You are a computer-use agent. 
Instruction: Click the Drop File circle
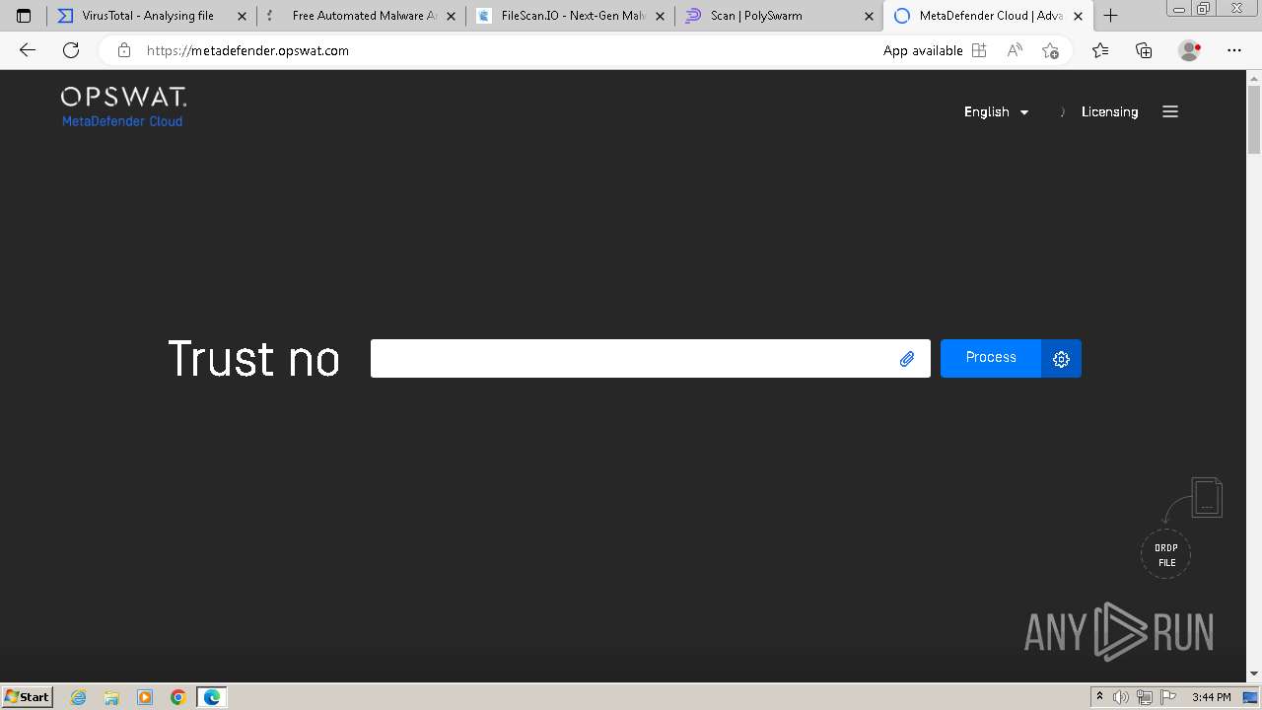point(1165,555)
